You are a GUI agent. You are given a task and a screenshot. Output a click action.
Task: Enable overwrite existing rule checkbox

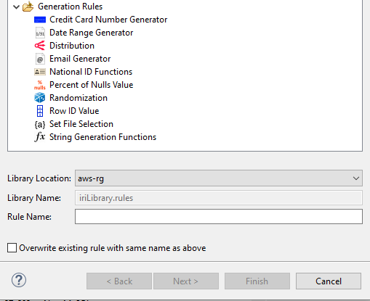12,248
